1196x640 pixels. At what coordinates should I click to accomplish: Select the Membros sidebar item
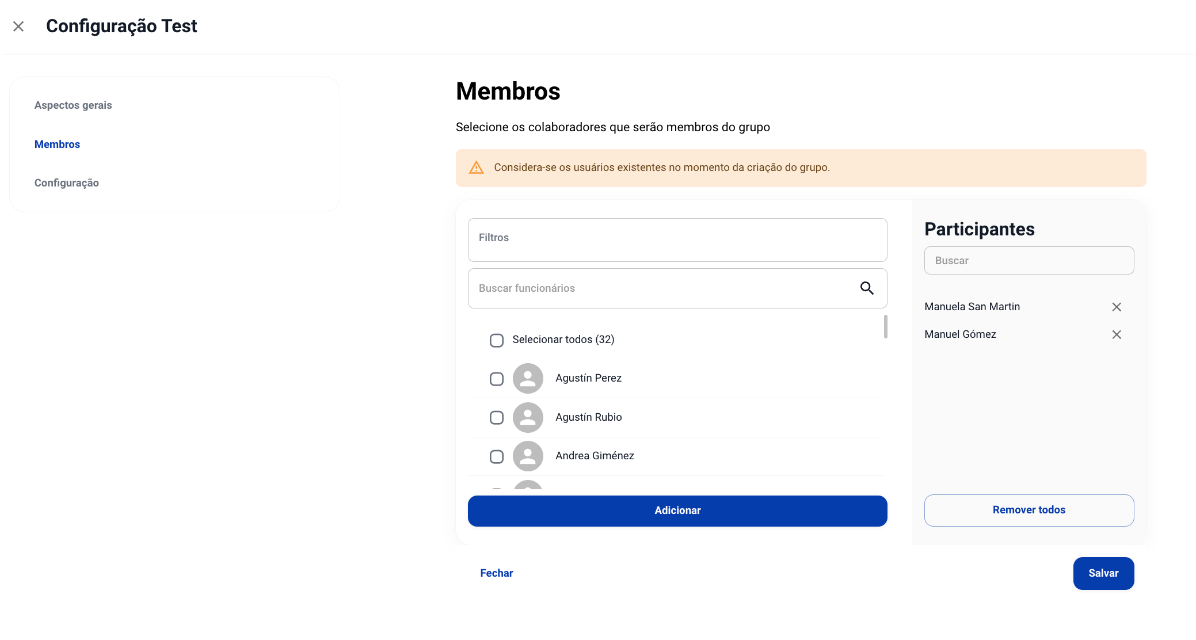[x=57, y=144]
